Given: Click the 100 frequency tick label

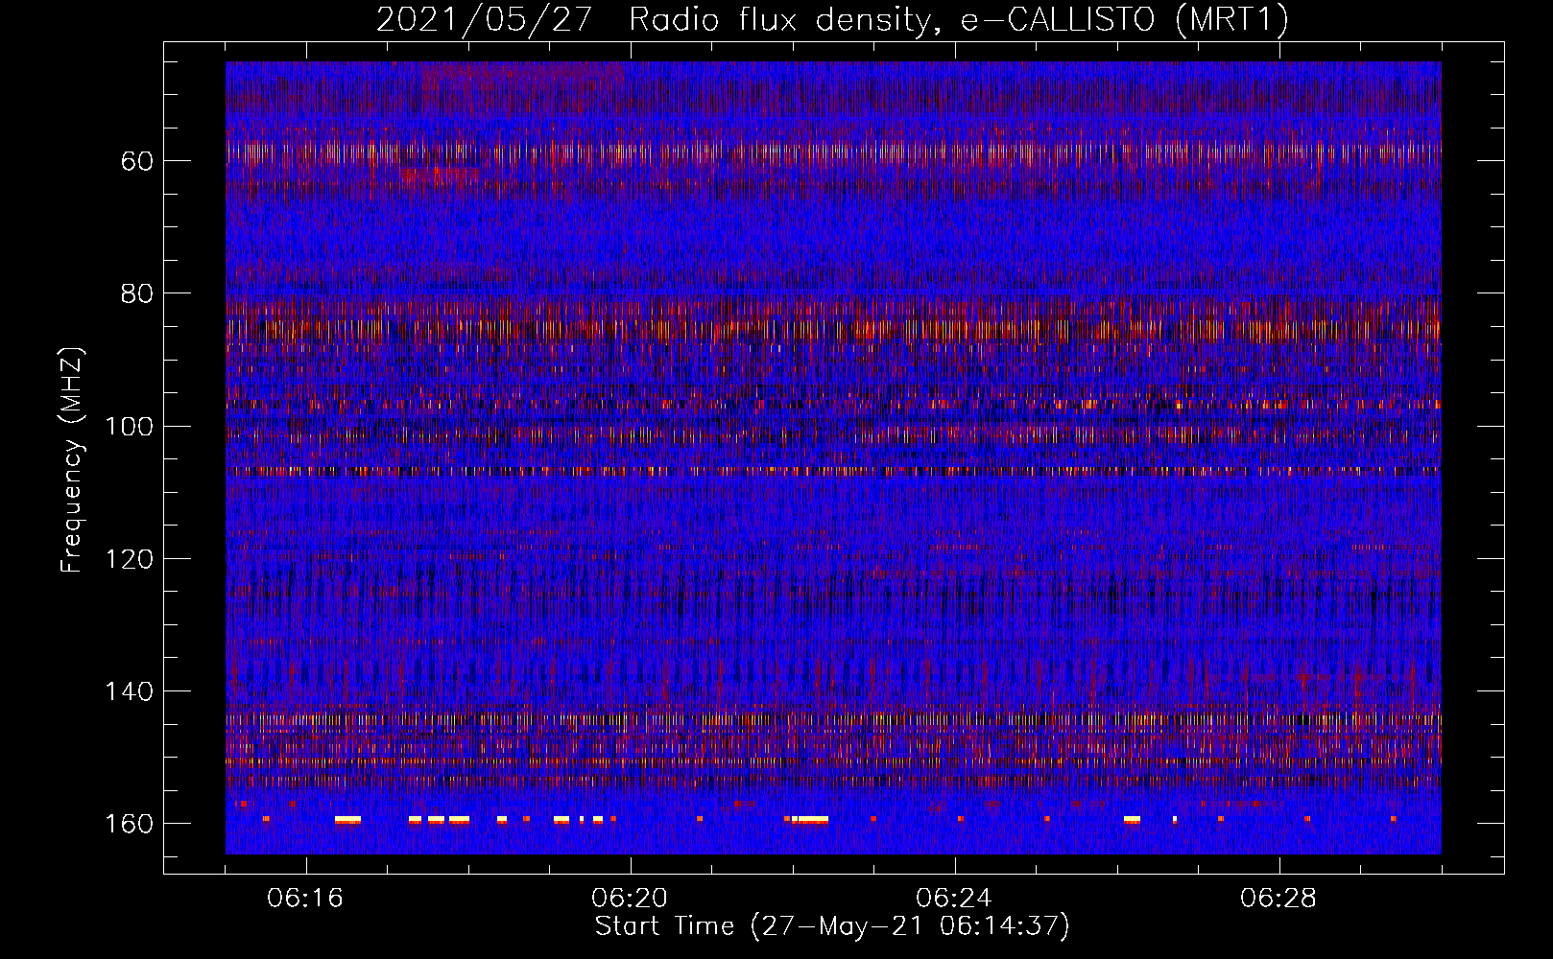Looking at the screenshot, I should tap(130, 427).
